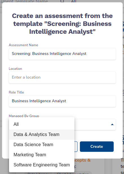Click the Create button
The width and height of the screenshot is (124, 174).
(97, 146)
